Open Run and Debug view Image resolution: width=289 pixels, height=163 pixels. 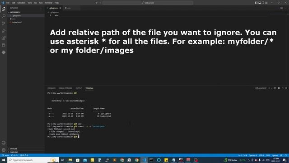coord(4,31)
